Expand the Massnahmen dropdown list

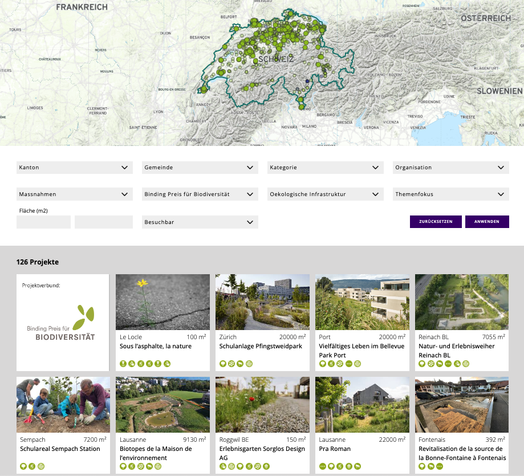coord(74,194)
